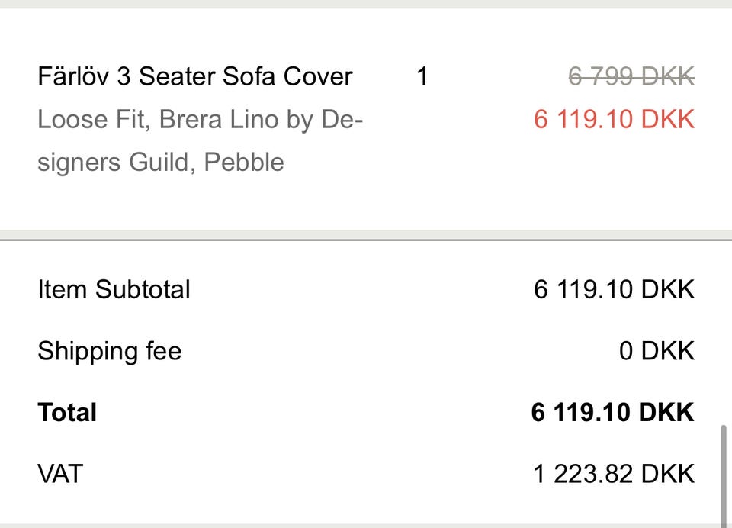
Task: Click the bold total amount
Action: [x=612, y=413]
